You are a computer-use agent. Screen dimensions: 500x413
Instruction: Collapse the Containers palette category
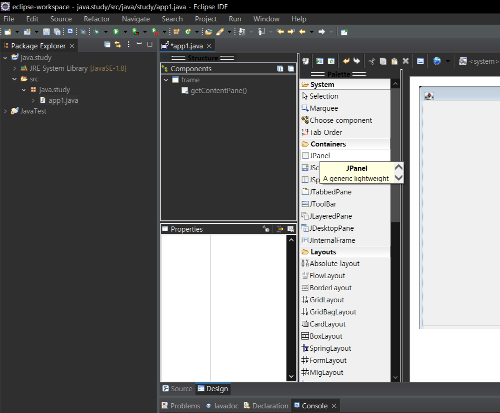click(345, 144)
